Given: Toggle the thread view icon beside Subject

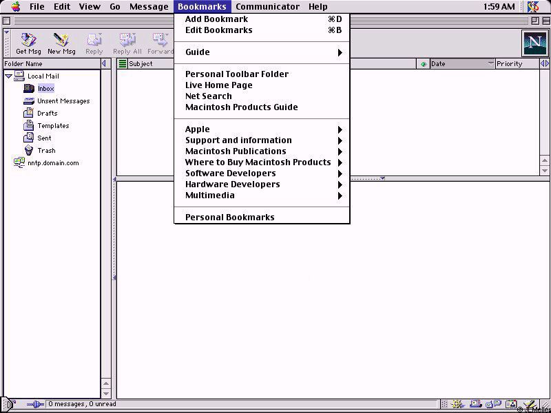Looking at the screenshot, I should 123,64.
